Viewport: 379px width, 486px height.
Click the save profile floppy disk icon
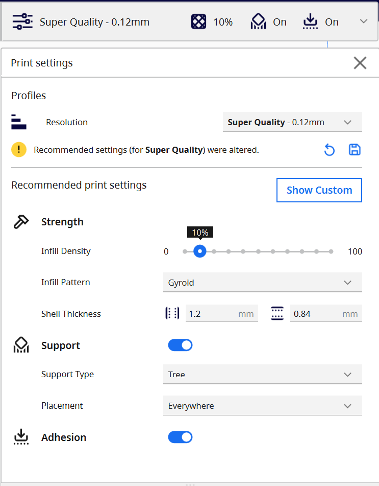(355, 150)
